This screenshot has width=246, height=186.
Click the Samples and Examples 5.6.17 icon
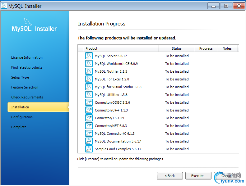pyautogui.click(x=89, y=149)
